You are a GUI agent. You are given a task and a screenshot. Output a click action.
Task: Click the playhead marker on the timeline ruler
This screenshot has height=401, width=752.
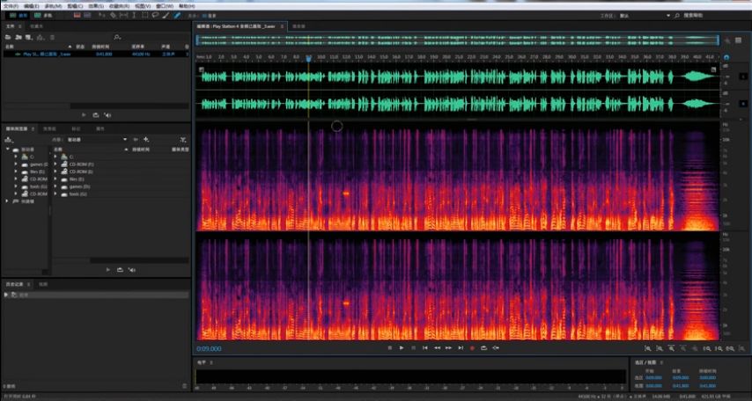(x=308, y=58)
